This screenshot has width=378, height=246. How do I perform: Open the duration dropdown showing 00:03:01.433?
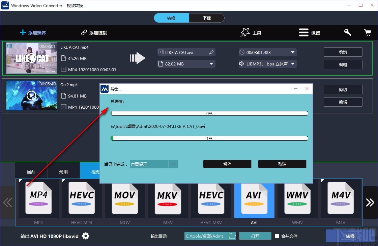(x=292, y=52)
